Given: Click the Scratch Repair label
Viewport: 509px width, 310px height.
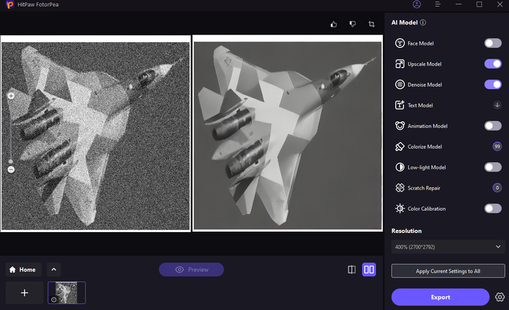Looking at the screenshot, I should (424, 188).
